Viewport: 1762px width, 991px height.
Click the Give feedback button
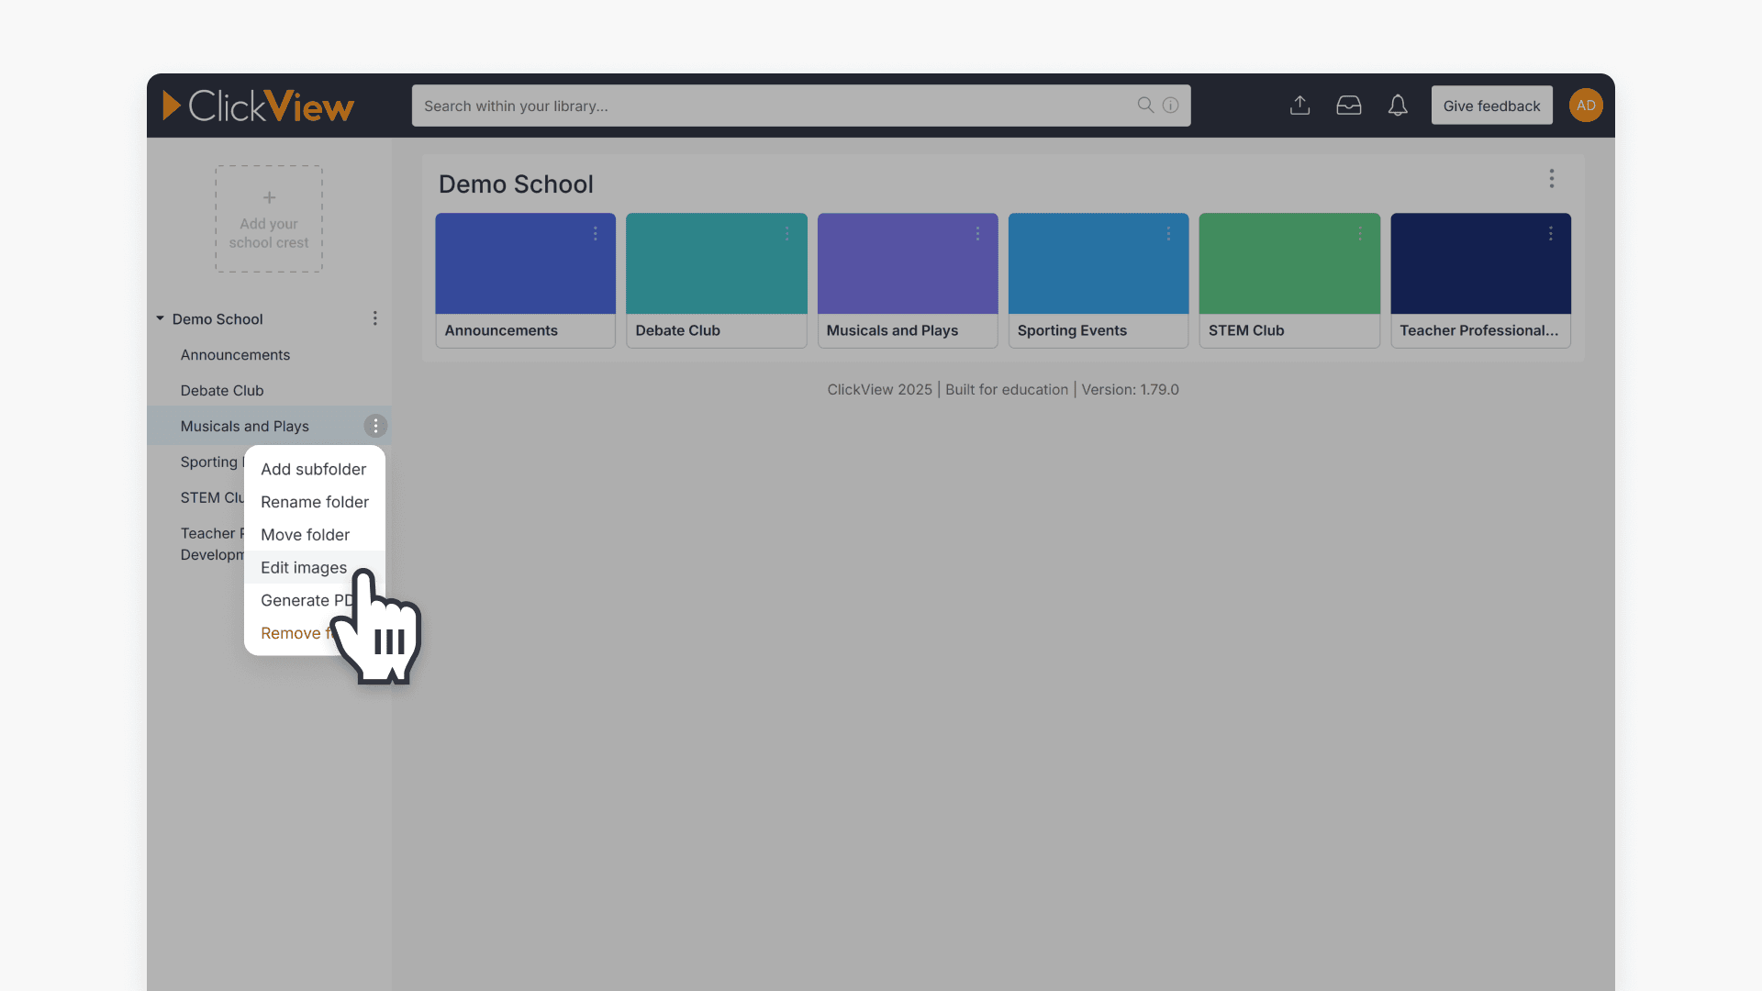pyautogui.click(x=1491, y=106)
